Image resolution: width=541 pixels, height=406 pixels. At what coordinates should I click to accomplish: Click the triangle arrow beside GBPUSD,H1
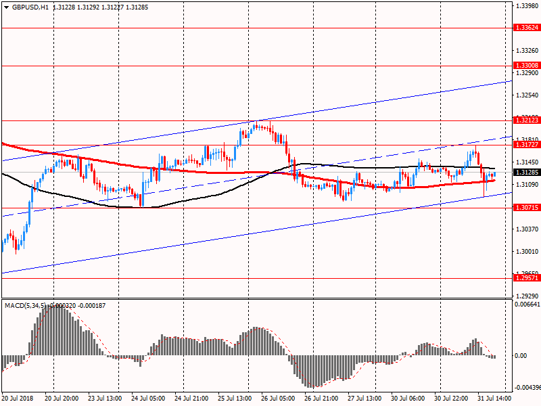[x=6, y=7]
